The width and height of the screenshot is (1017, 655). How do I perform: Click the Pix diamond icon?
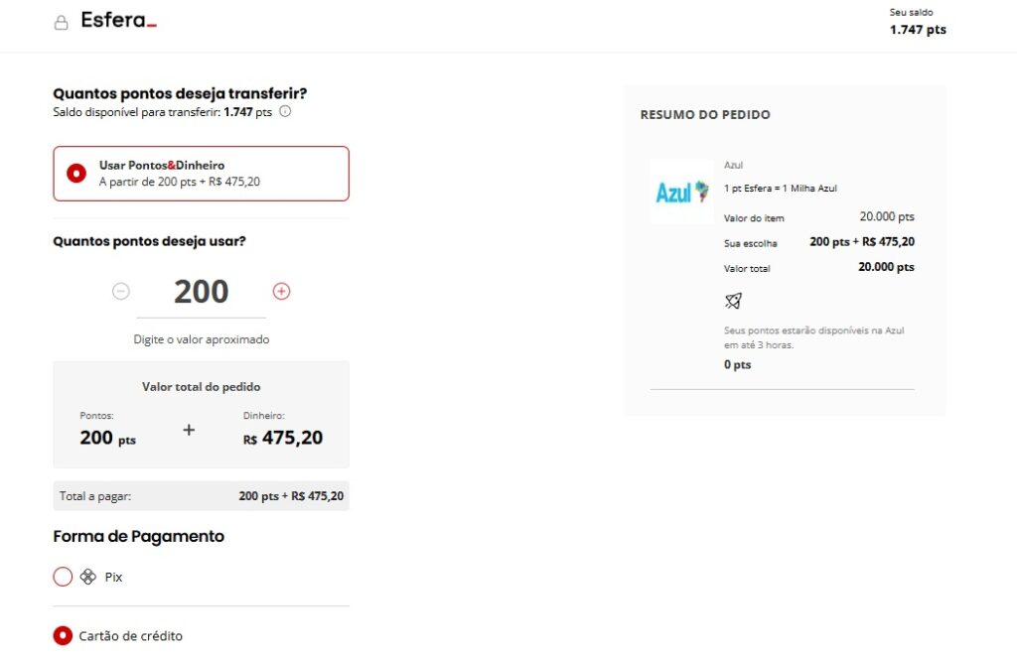88,577
